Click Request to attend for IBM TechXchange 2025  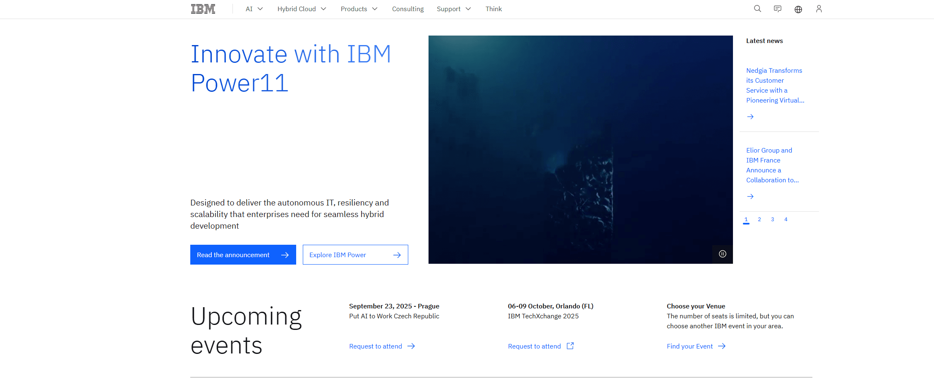[534, 346]
